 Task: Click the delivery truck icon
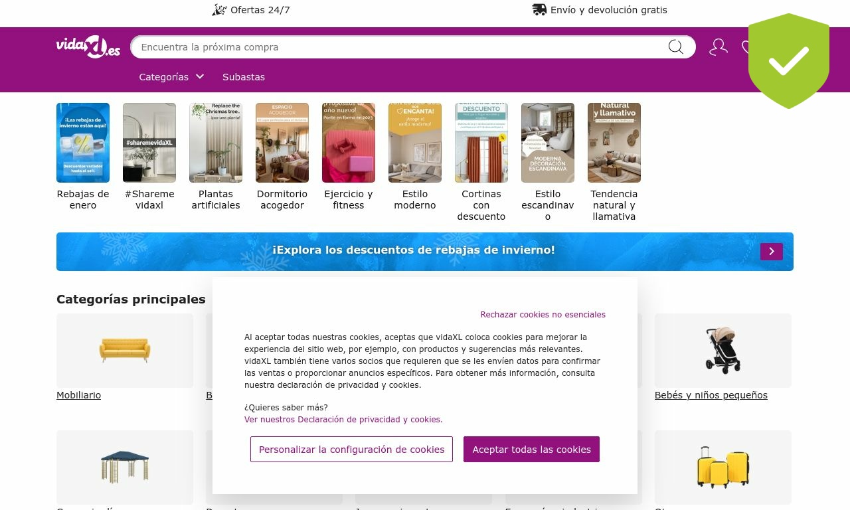(x=539, y=10)
